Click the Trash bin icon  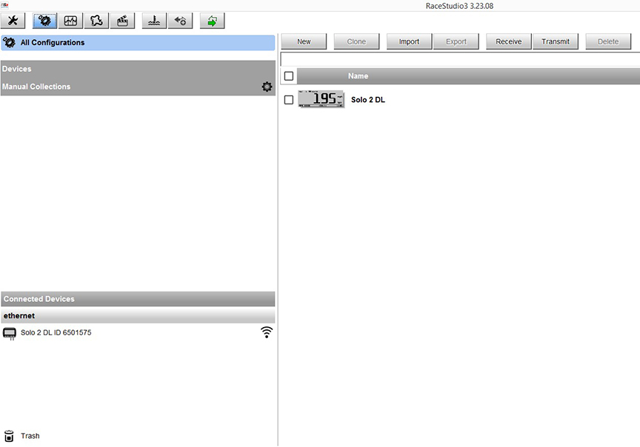9,436
